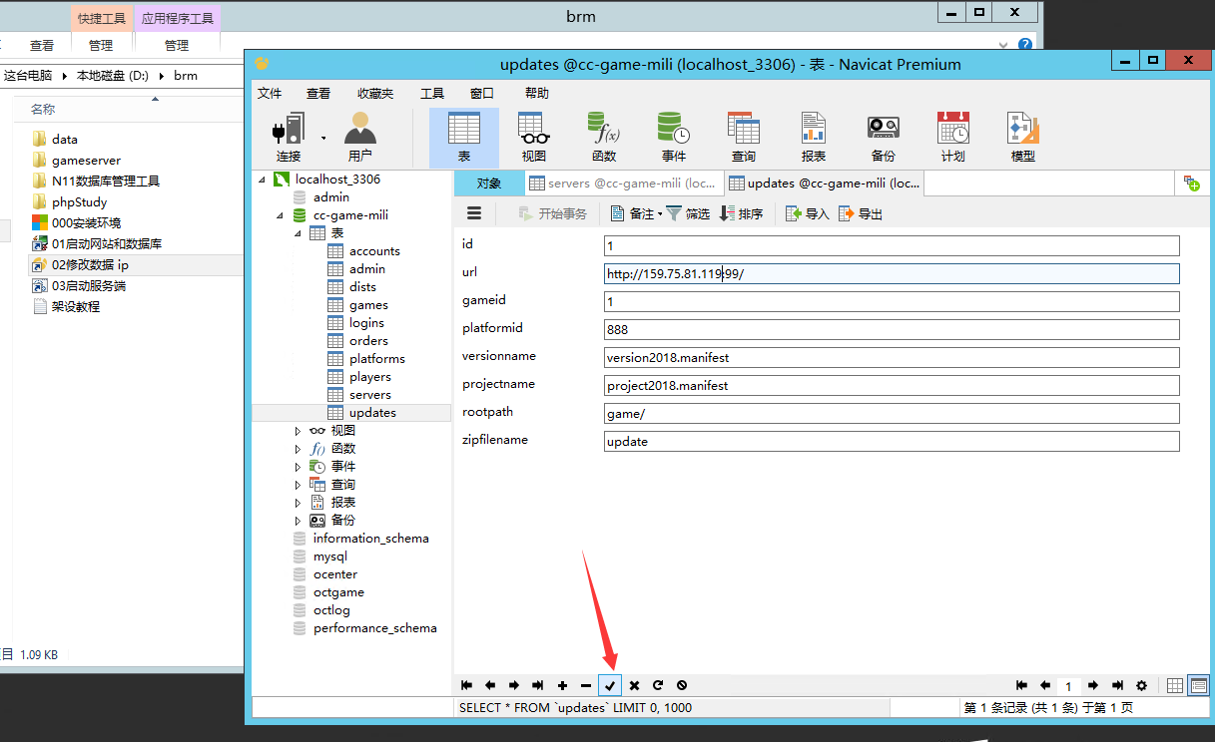Collapse the localhost_3306 connection node
The image size is (1215, 742).
point(263,180)
